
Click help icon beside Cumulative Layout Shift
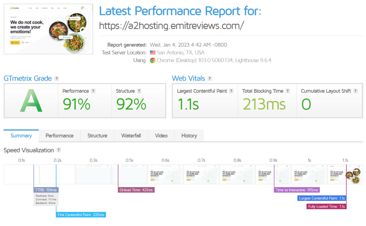pos(355,91)
